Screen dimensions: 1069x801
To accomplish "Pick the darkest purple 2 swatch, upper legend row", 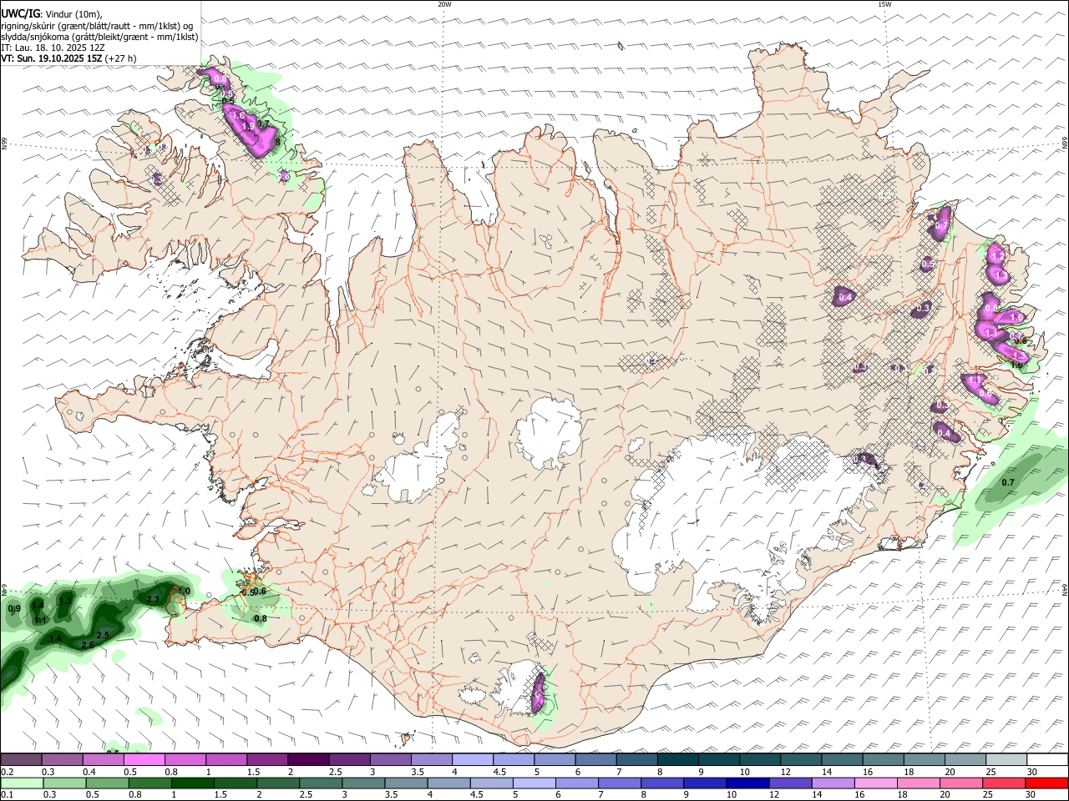I will tap(307, 759).
